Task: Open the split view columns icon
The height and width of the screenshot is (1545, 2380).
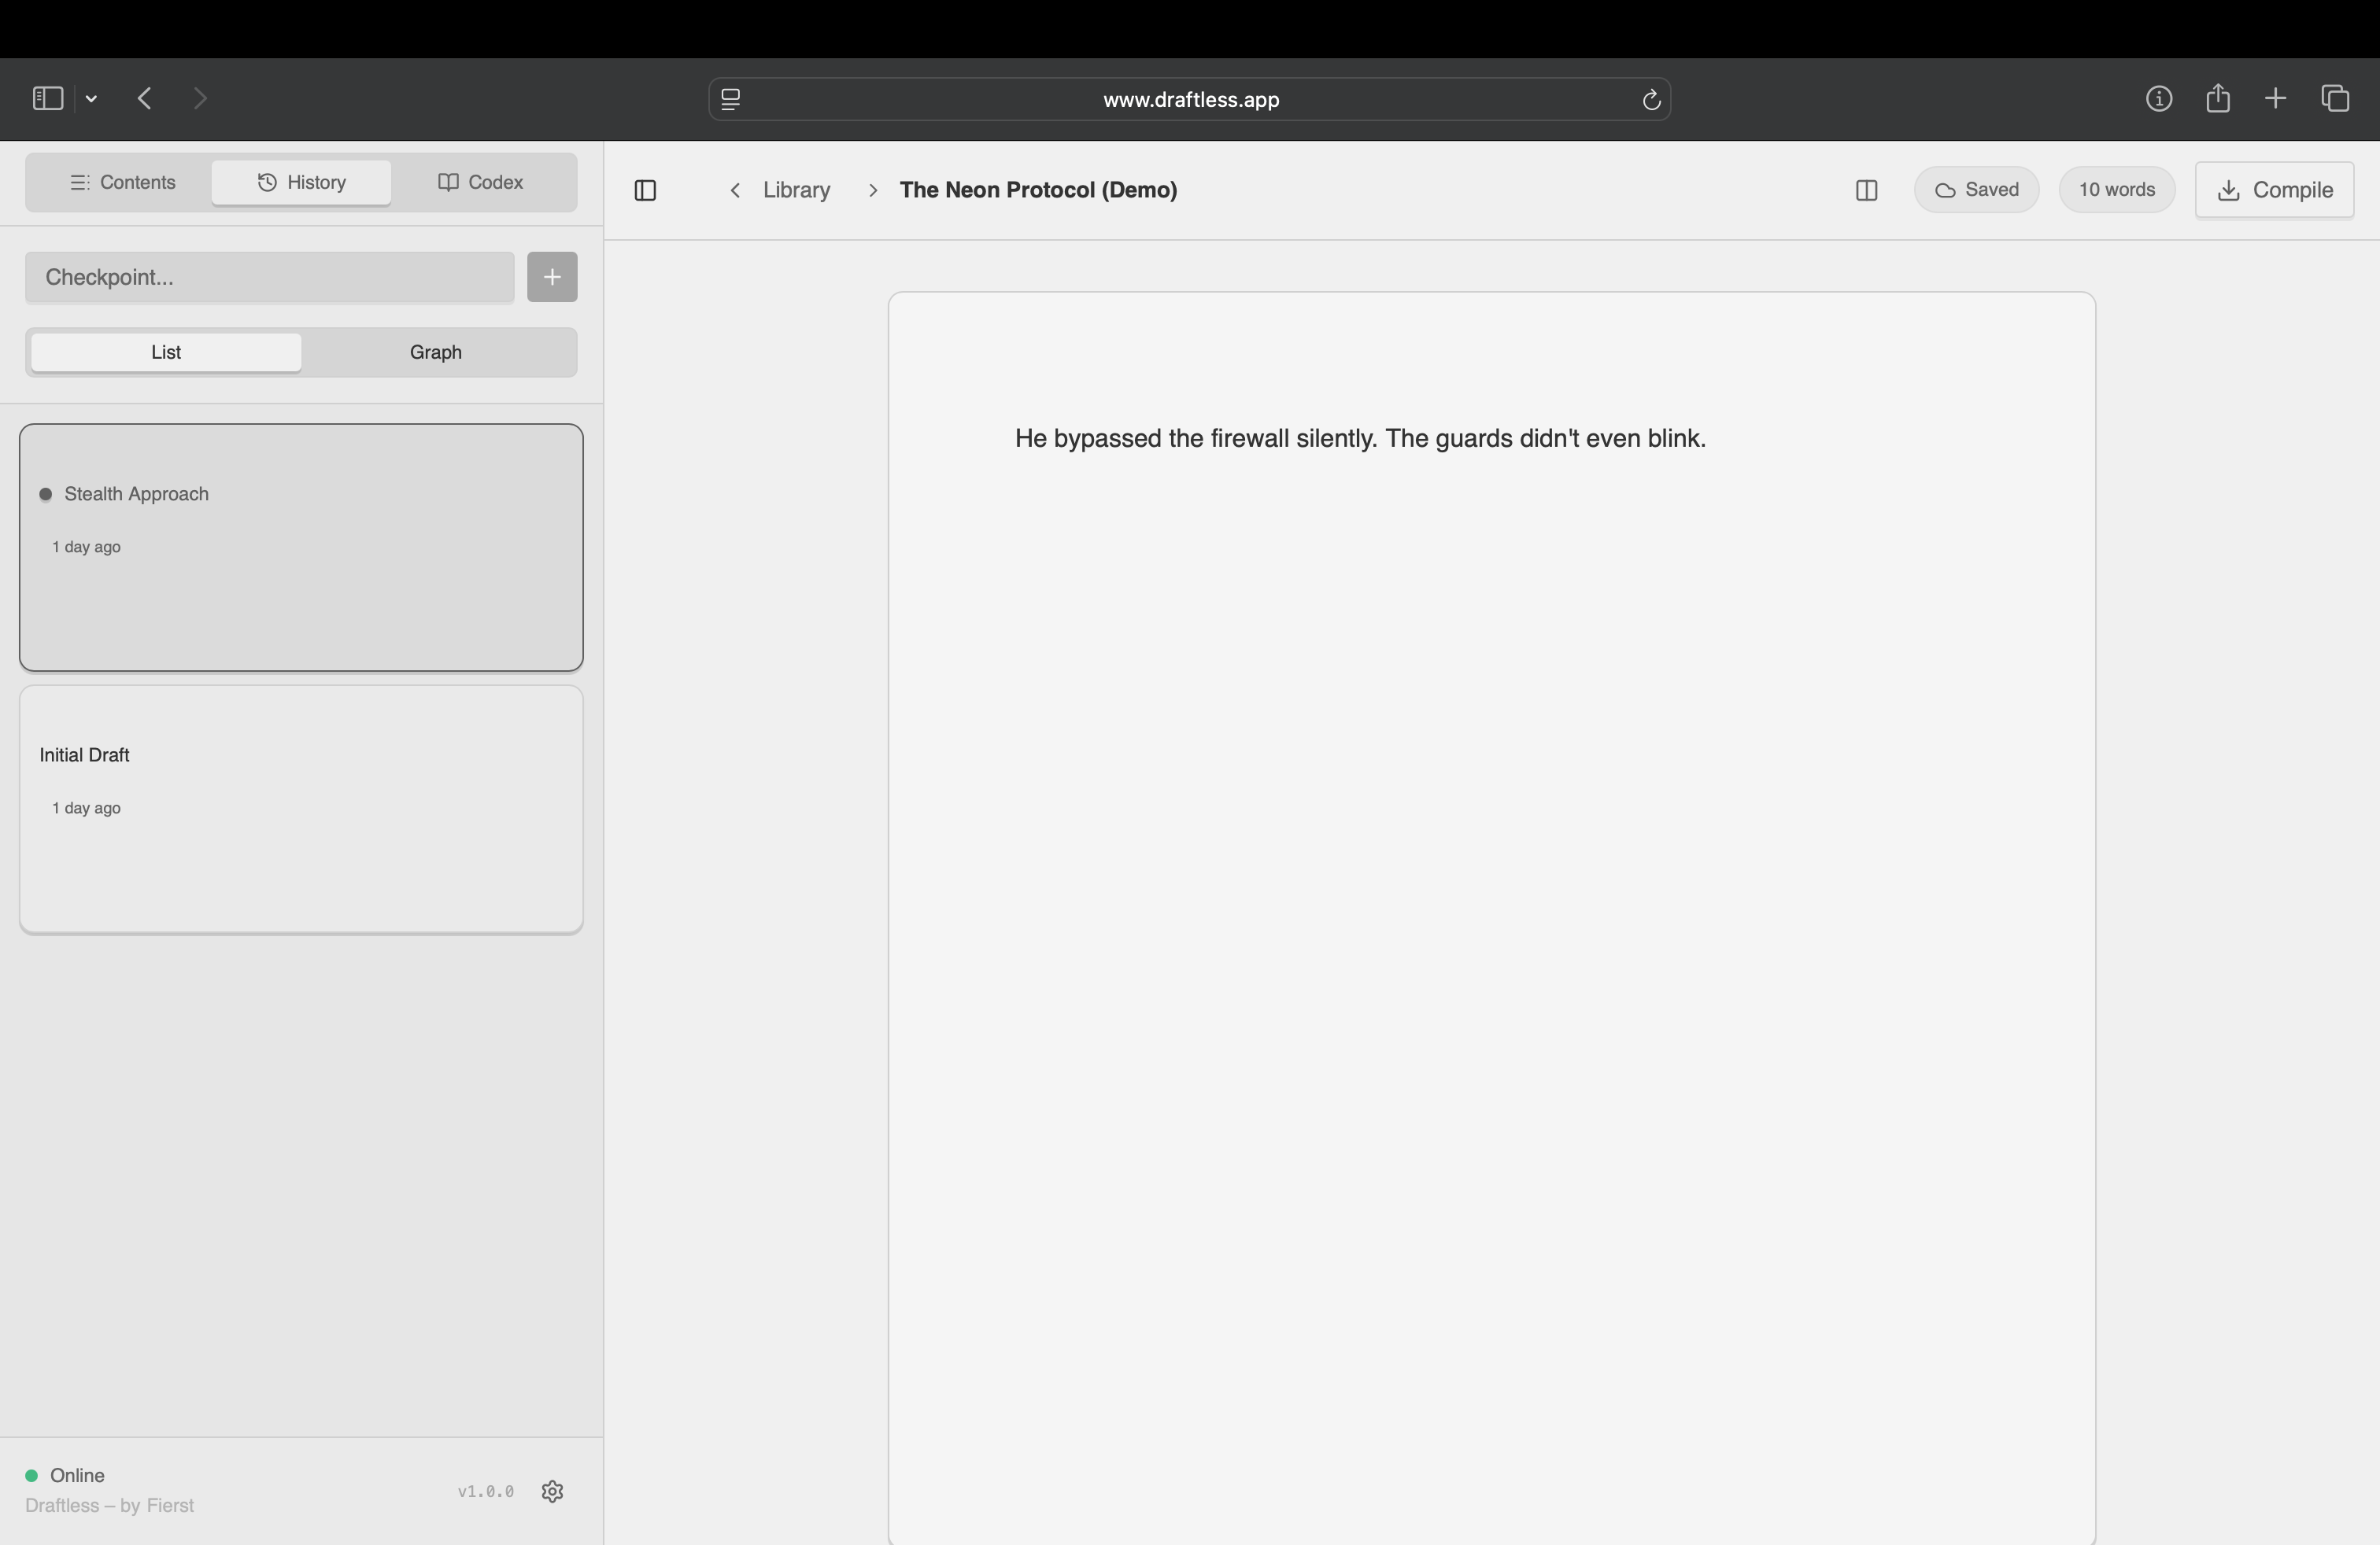Action: (x=1865, y=190)
